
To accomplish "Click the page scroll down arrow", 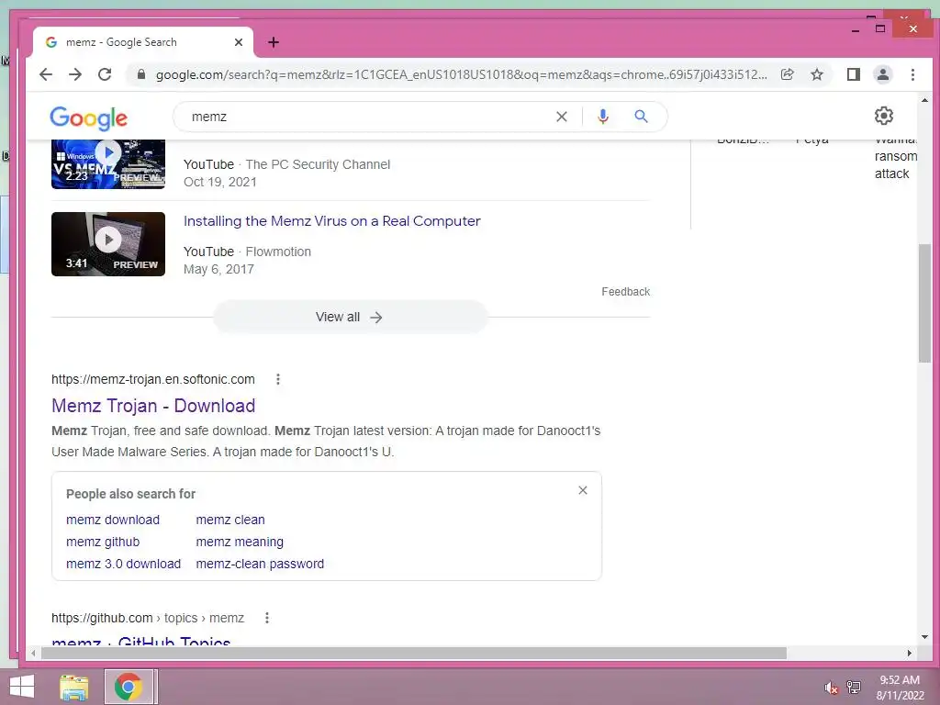I will (923, 637).
